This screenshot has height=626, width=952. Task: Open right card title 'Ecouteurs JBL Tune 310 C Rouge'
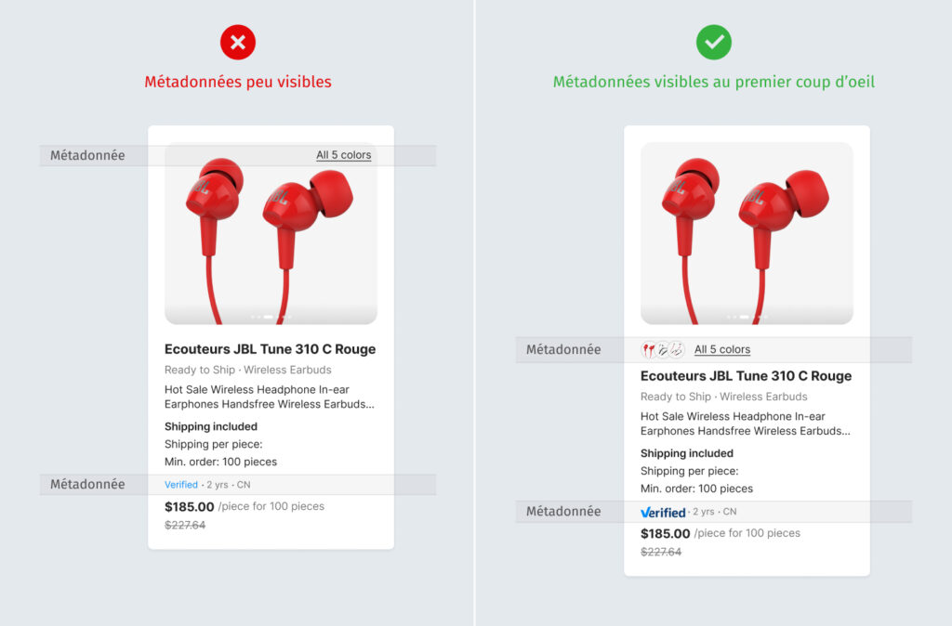click(746, 376)
